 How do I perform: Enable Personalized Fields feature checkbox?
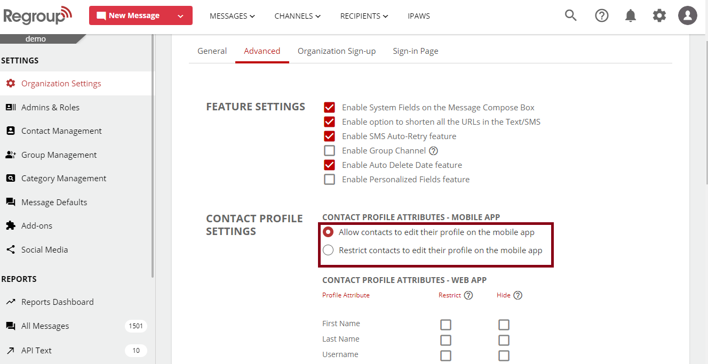[330, 180]
